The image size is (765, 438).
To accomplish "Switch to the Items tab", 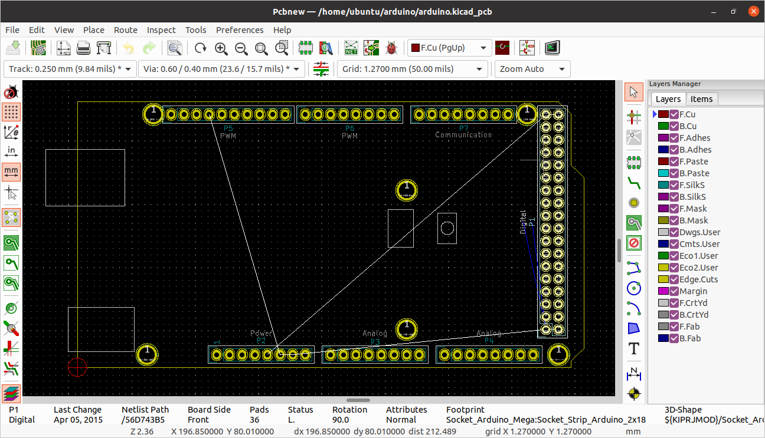I will 702,99.
